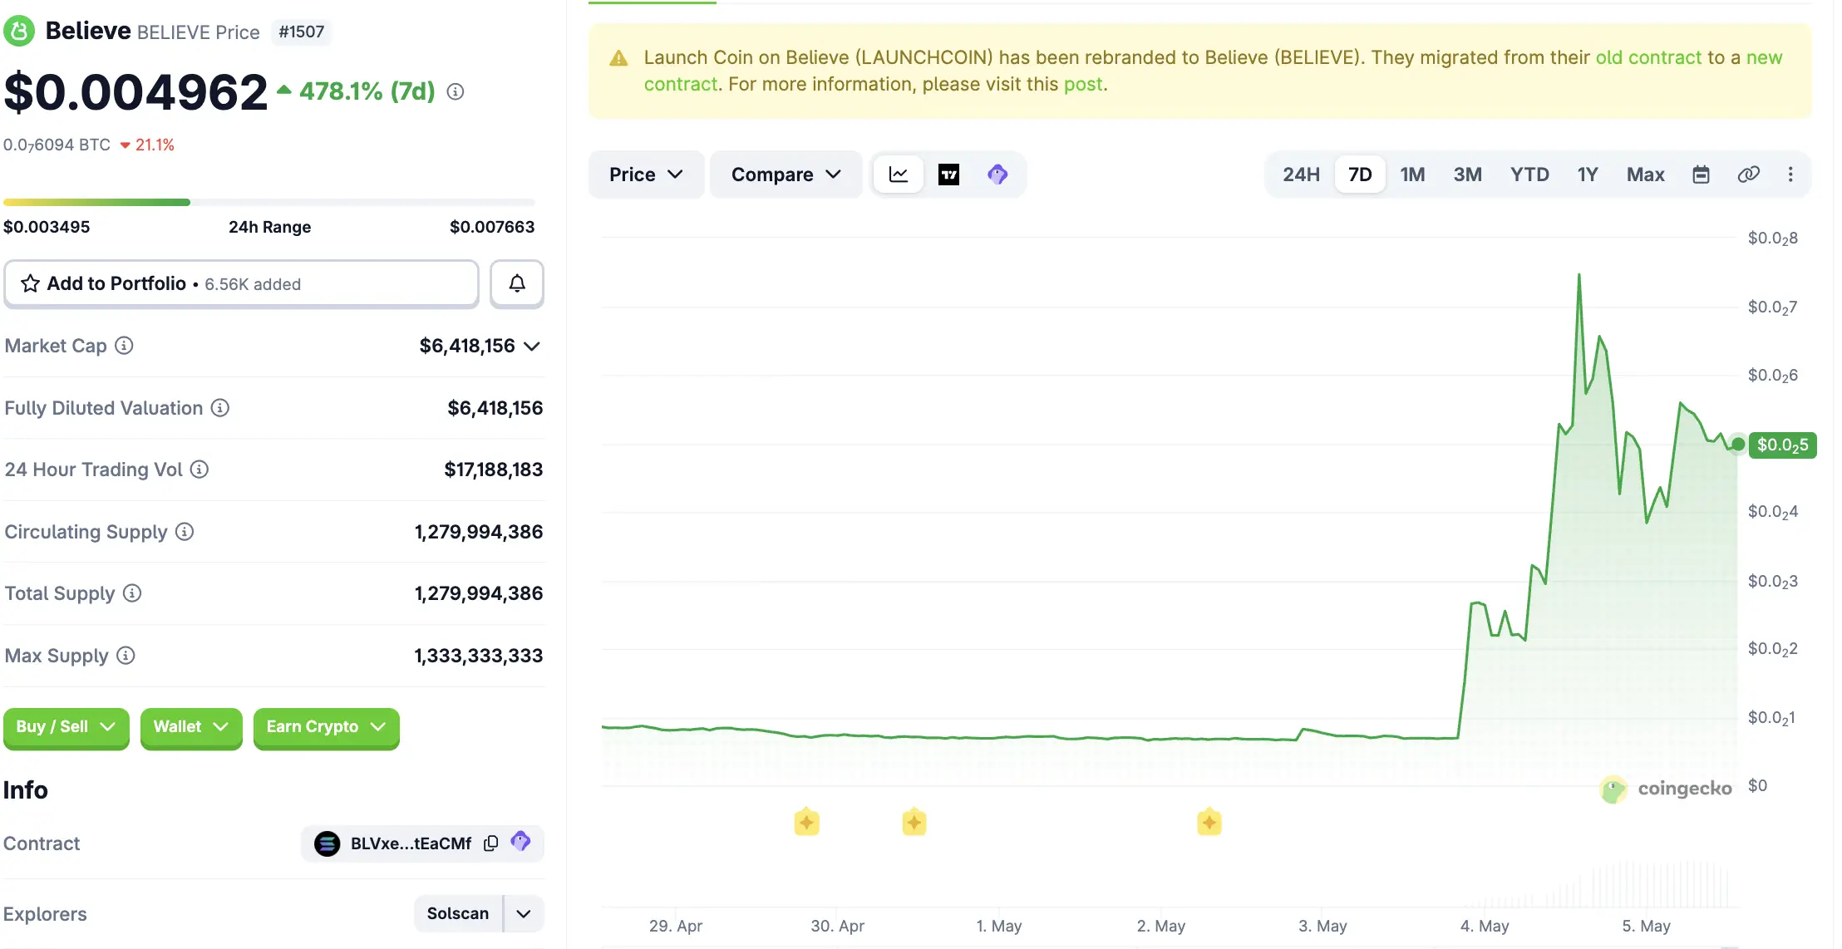Click the BLVxe...tEaCMf contract address

[411, 843]
